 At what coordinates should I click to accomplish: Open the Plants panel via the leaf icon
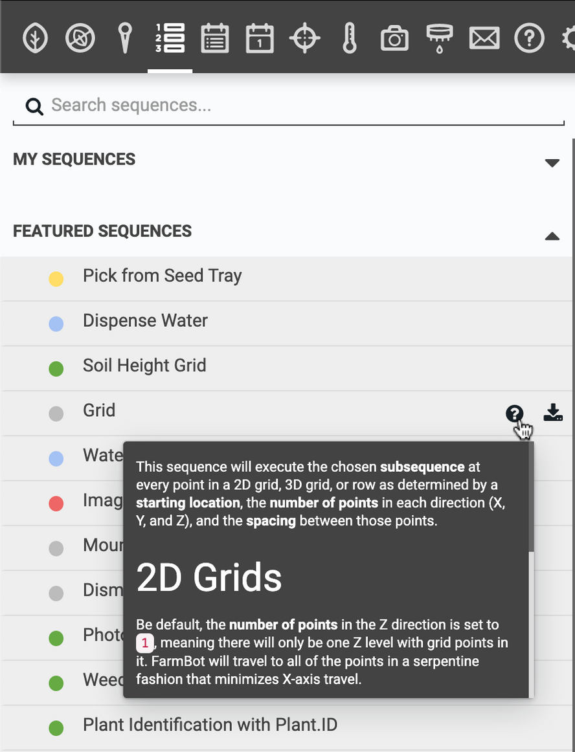pyautogui.click(x=34, y=37)
